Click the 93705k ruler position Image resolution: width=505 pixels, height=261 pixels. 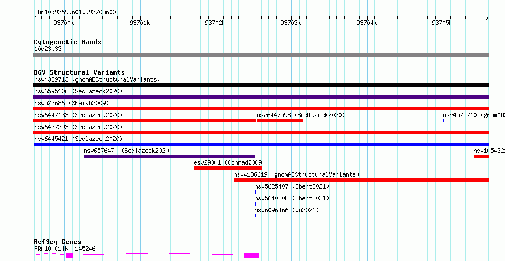442,23
